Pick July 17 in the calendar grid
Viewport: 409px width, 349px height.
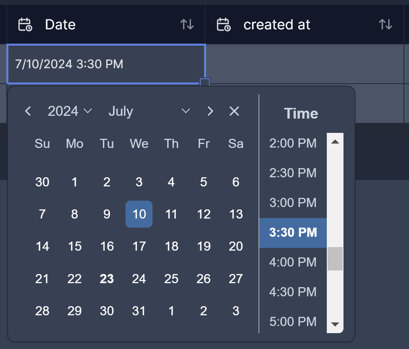[139, 246]
